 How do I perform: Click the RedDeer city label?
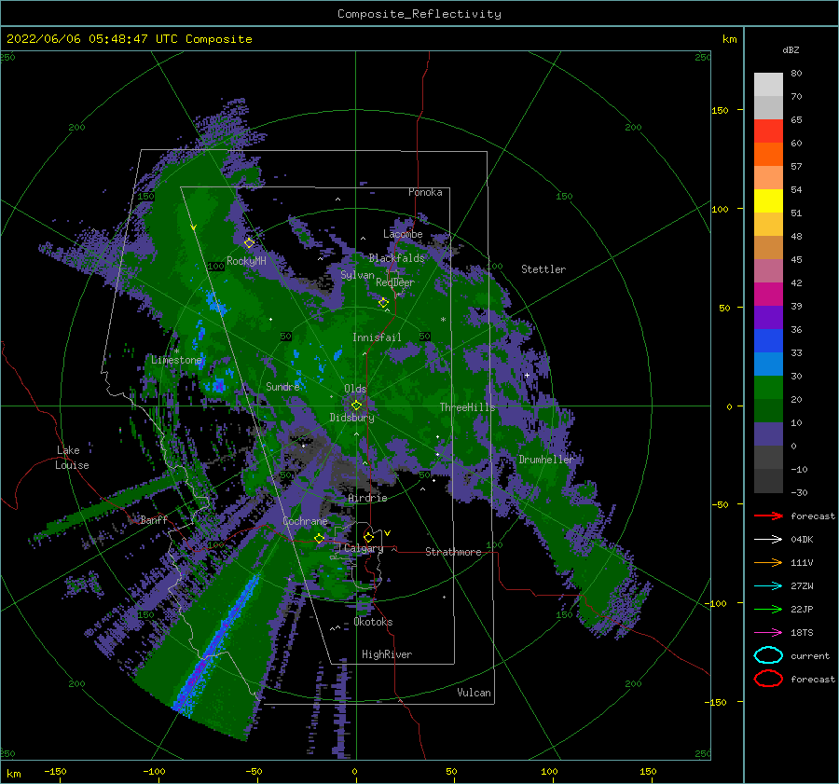click(x=395, y=282)
